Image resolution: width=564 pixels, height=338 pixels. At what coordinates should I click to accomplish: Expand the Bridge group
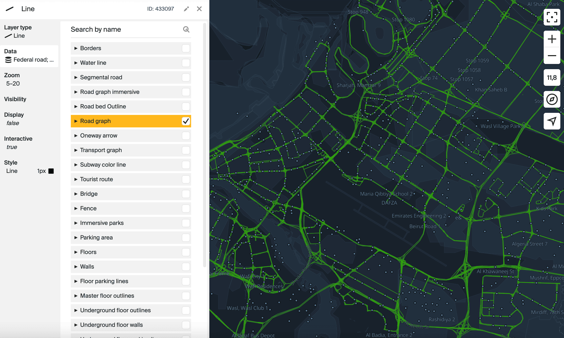coord(76,194)
